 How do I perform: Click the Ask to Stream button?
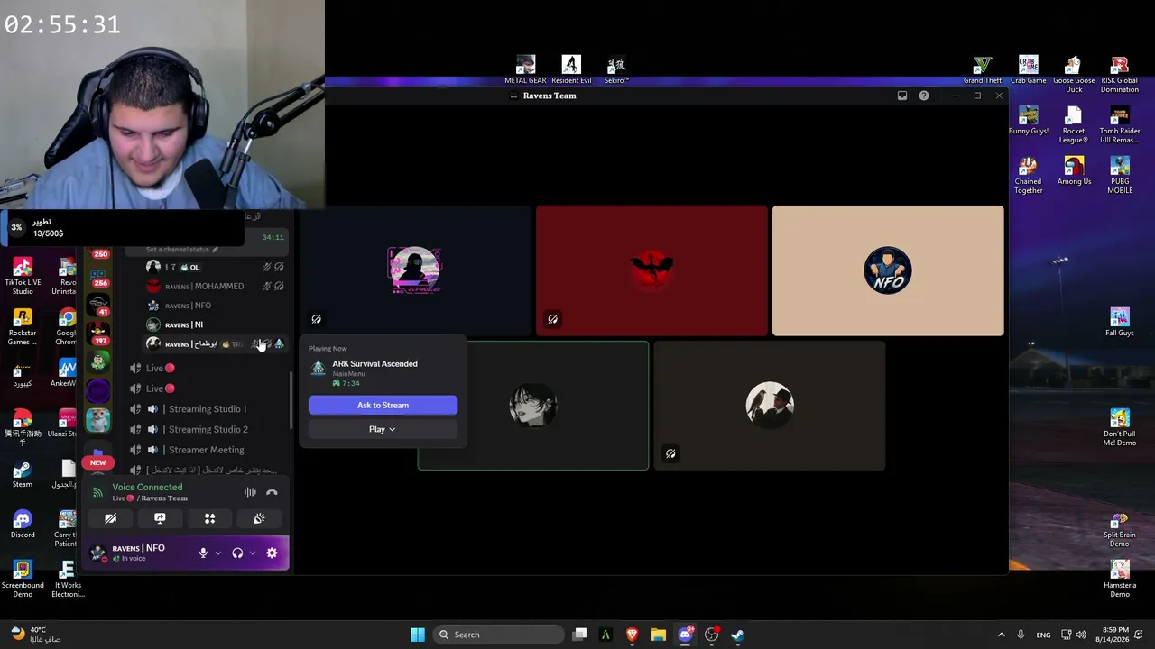tap(383, 405)
